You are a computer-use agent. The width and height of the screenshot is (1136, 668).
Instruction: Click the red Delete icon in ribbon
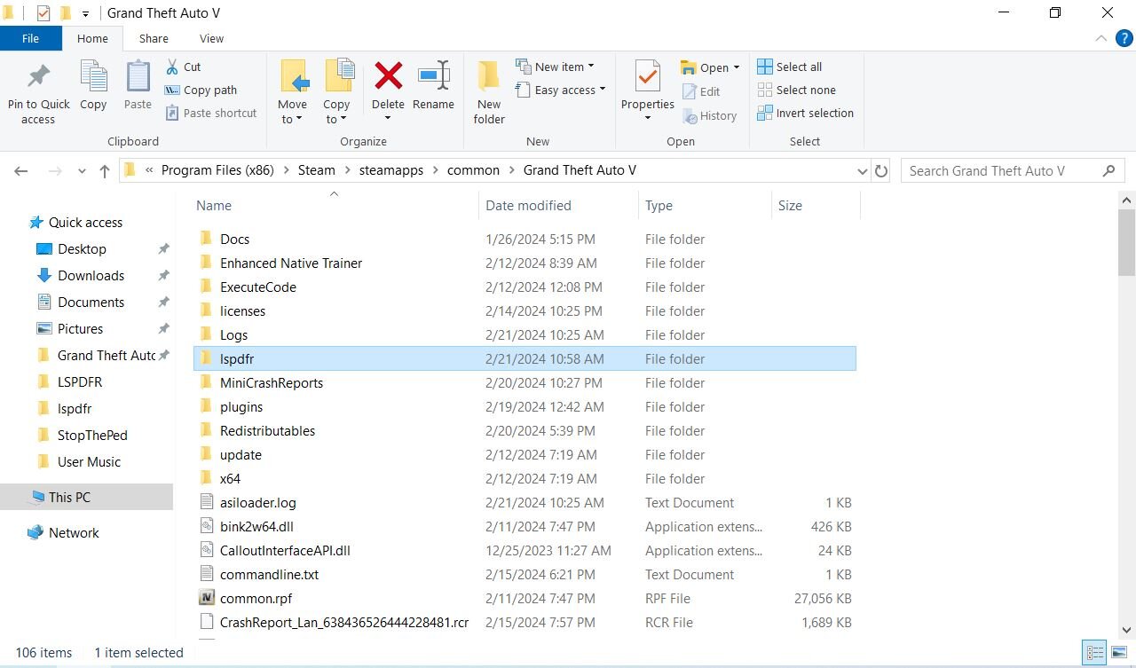388,77
